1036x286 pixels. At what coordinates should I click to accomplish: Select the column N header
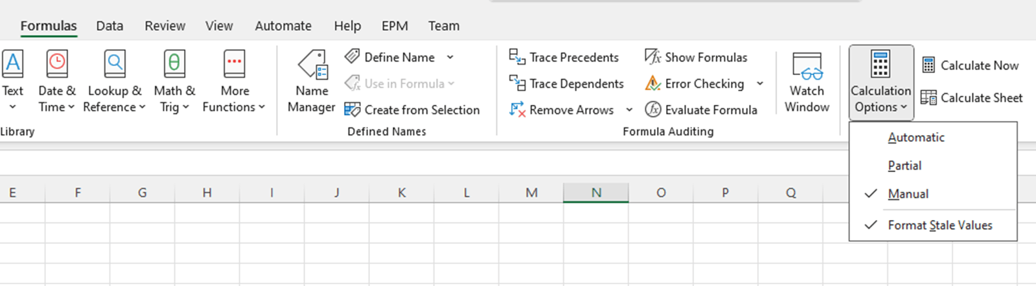point(596,192)
